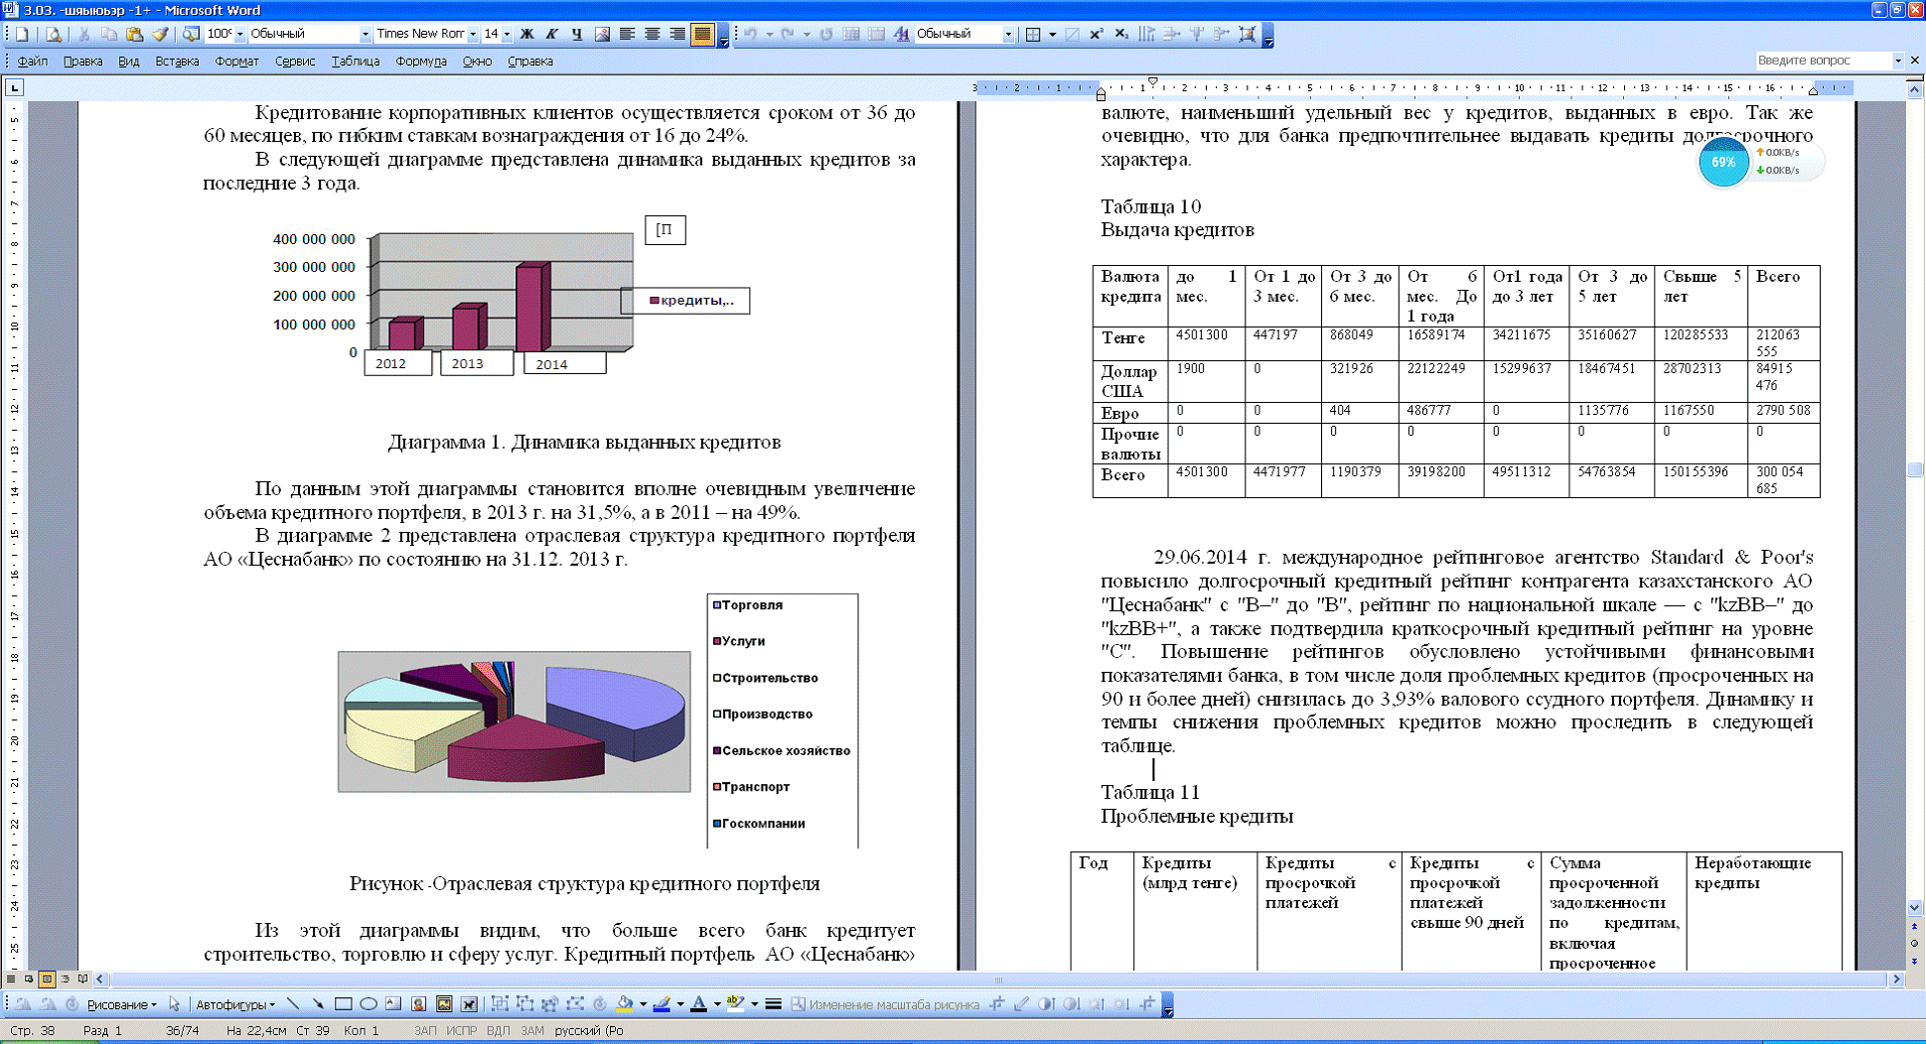Viewport: 1926px width, 1044px height.
Task: Open the Вставка menu
Action: tap(177, 62)
